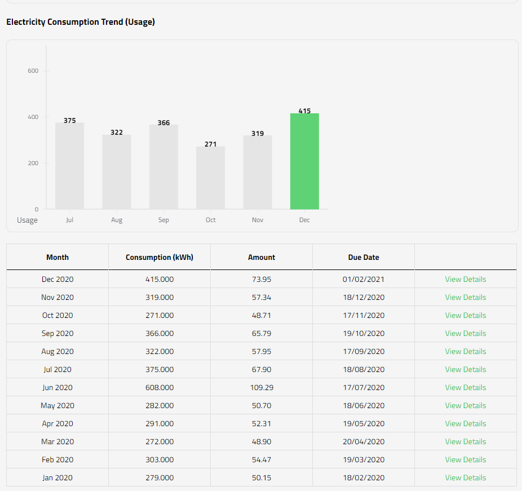The image size is (522, 491).
Task: Show details for Feb 2020 bill
Action: coord(465,459)
